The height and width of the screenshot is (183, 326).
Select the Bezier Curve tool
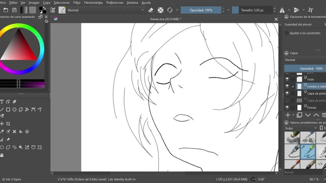click(34, 110)
